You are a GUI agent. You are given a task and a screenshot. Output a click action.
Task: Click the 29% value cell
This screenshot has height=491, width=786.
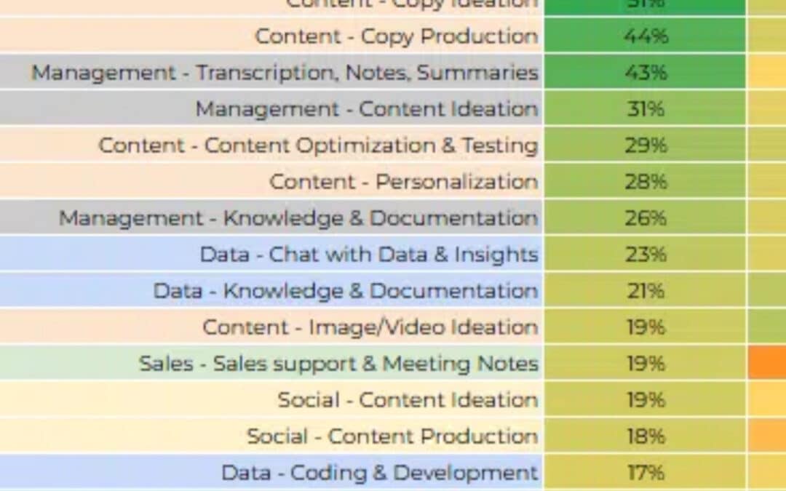pos(645,145)
